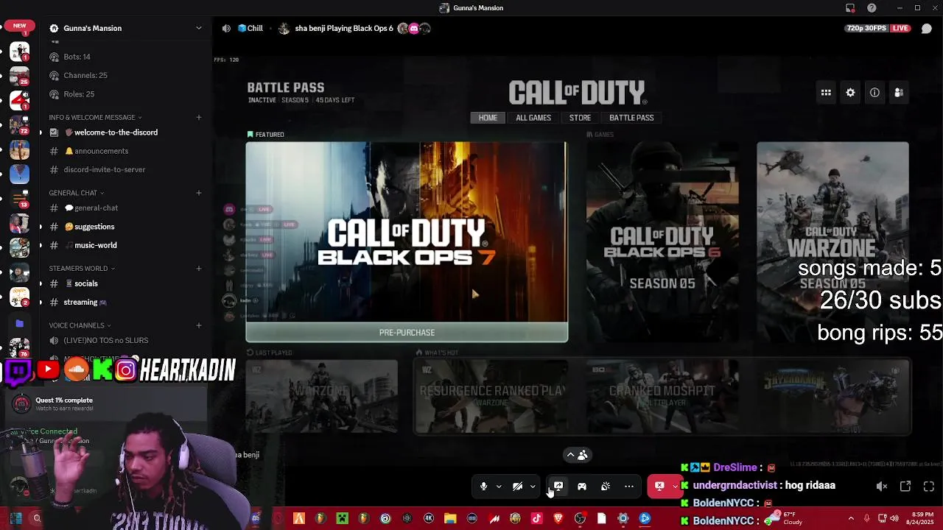Viewport: 943px width, 530px height.
Task: Open BATTLE PASS tab in launcher
Action: pos(631,118)
